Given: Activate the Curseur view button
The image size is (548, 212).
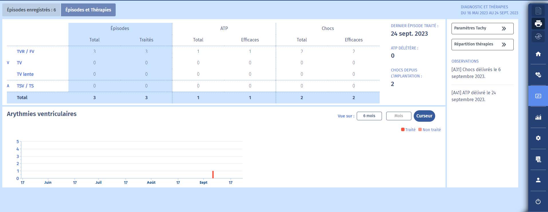Looking at the screenshot, I should tap(424, 116).
